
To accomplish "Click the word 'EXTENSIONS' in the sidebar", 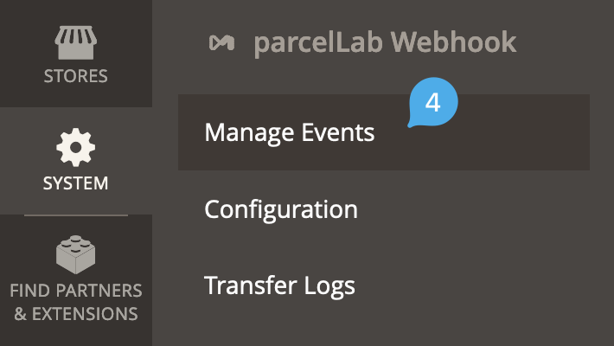I will [85, 313].
